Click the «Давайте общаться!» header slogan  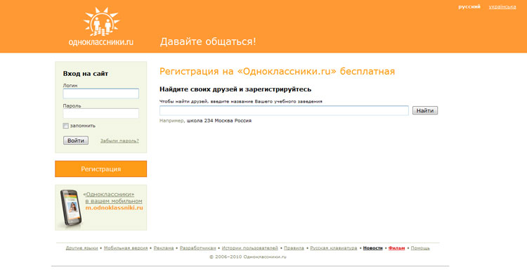(208, 41)
